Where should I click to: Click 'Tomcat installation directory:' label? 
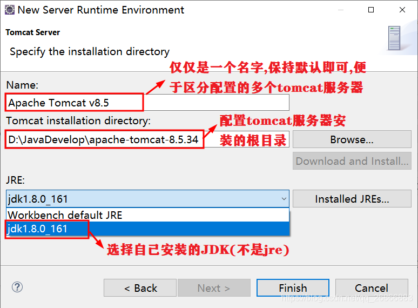78,121
